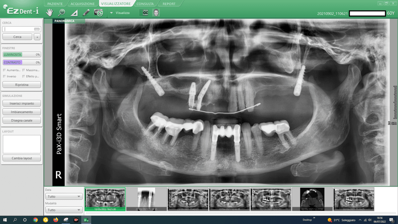Click the image rotate/restore camera icon
Viewport: 398px width, 224px height.
99,13
